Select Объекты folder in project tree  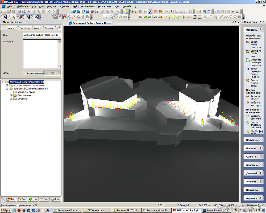pyautogui.click(x=22, y=99)
